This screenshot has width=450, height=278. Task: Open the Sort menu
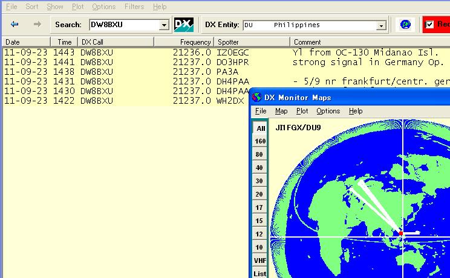tap(32, 7)
